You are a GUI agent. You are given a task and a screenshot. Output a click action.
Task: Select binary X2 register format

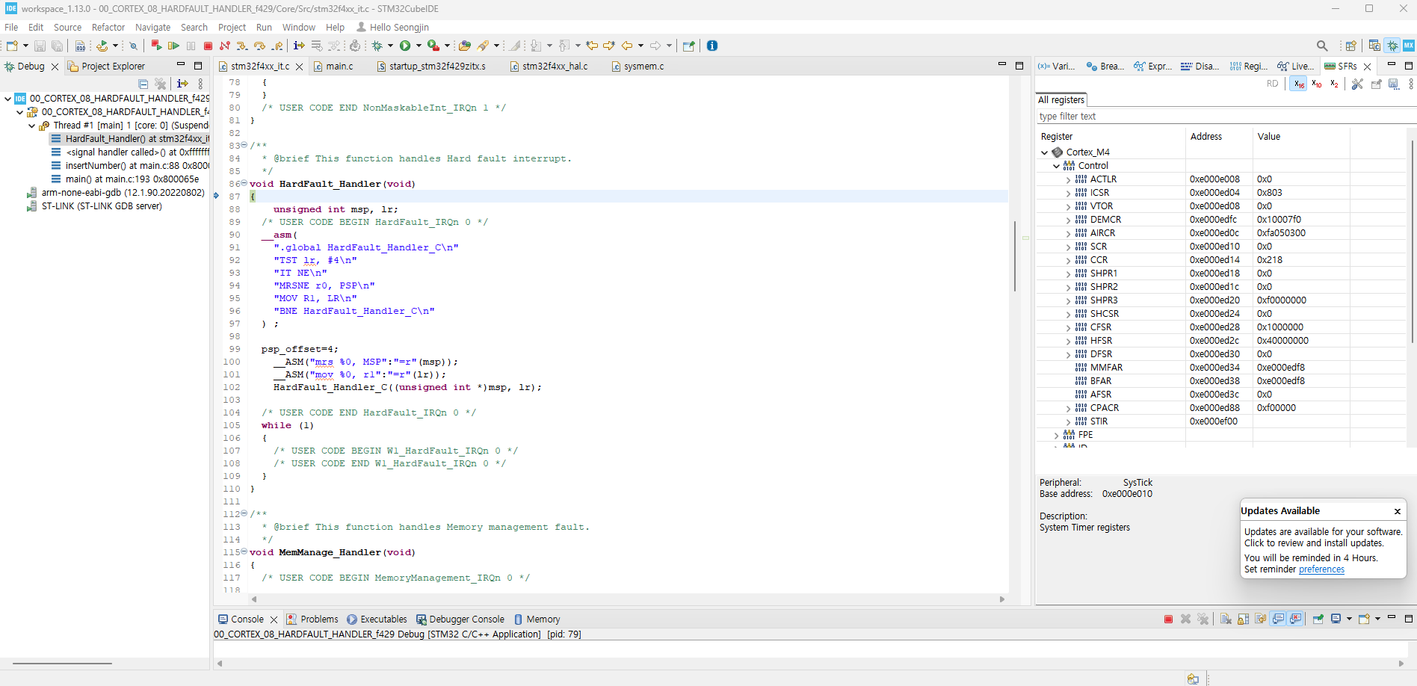(1335, 84)
